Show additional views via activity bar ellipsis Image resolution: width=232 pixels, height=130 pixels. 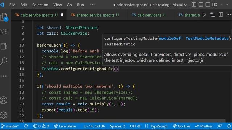pyautogui.click(x=4, y=76)
